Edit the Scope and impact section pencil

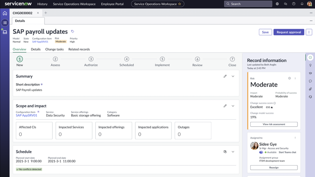pos(225,106)
